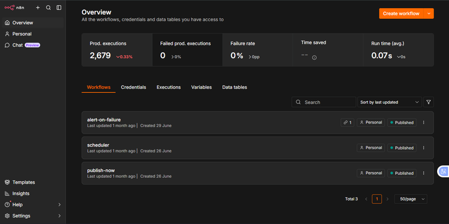Open Insights in the sidebar
449x224 pixels.
[x=32, y=193]
